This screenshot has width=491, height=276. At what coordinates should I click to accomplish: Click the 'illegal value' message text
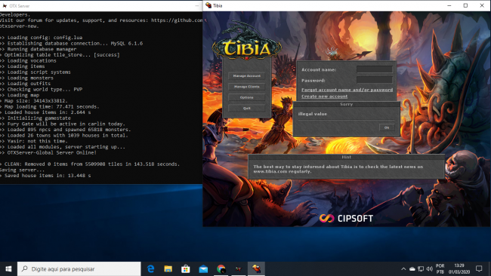(313, 114)
